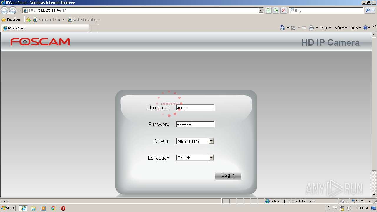
Task: Show hidden tray icons arrow
Action: 328,208
